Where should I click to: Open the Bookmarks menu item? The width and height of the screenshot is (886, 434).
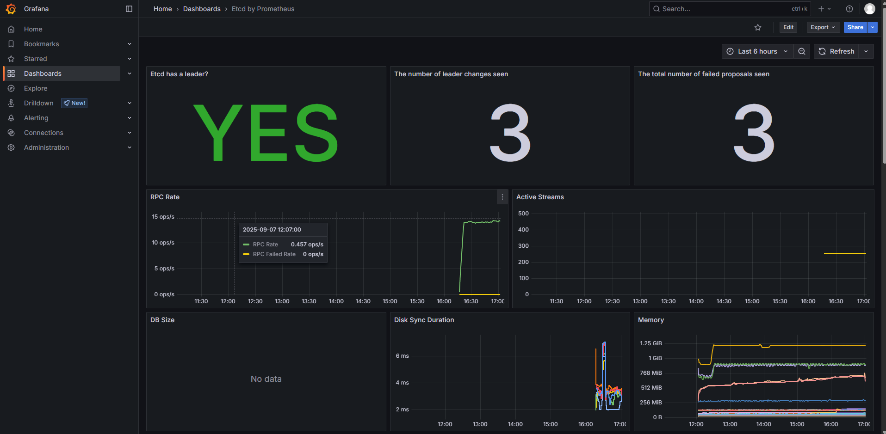tap(42, 44)
